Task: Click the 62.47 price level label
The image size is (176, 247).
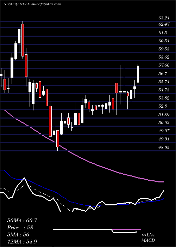Action: click(164, 24)
